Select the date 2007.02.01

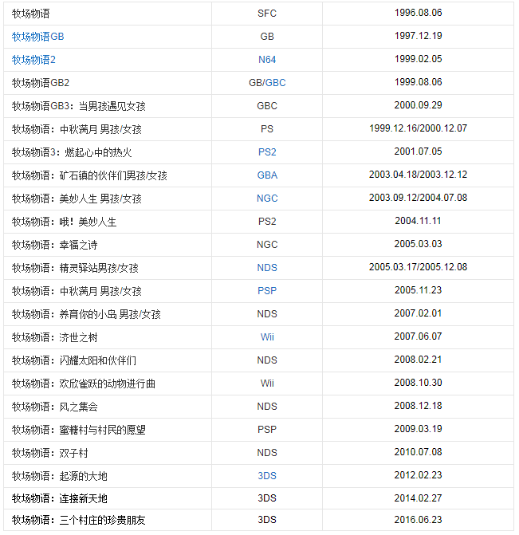[418, 313]
